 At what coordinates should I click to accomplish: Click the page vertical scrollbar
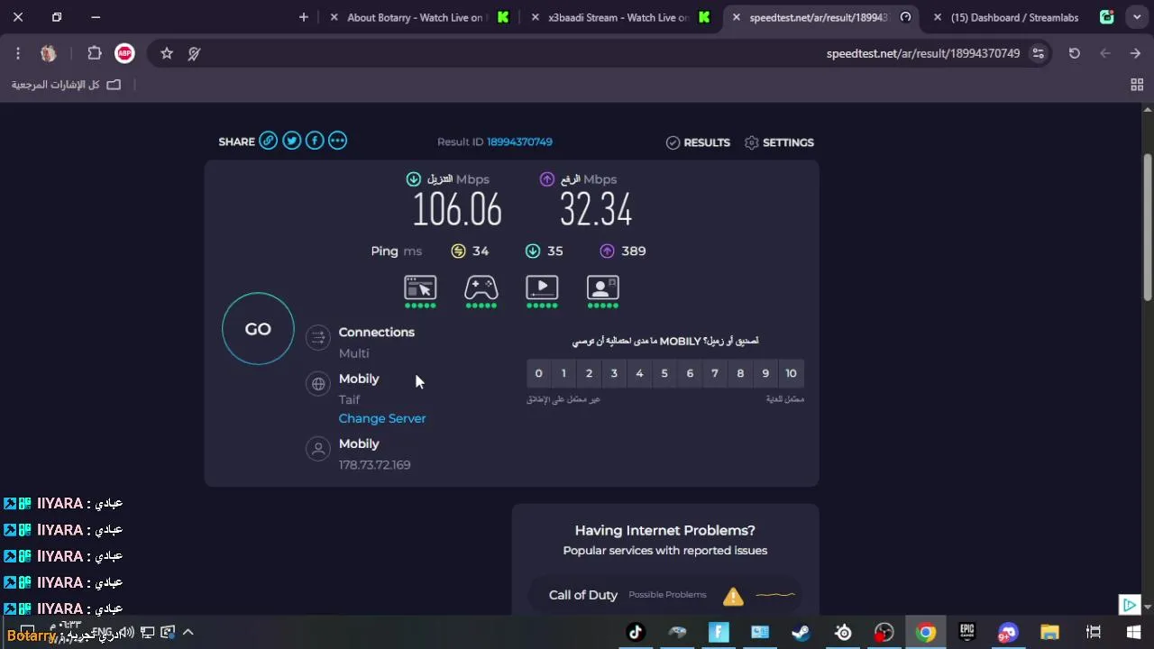click(1148, 228)
